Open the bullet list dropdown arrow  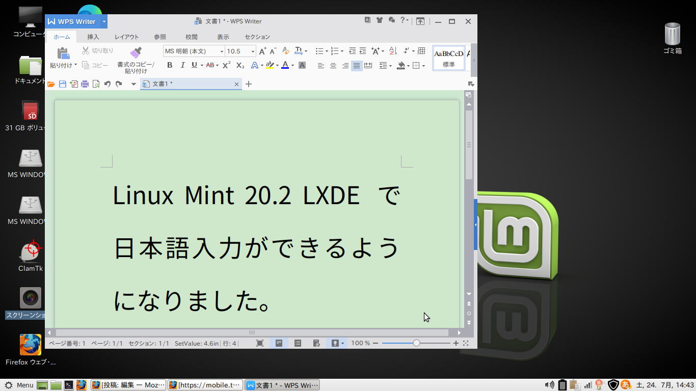click(326, 51)
